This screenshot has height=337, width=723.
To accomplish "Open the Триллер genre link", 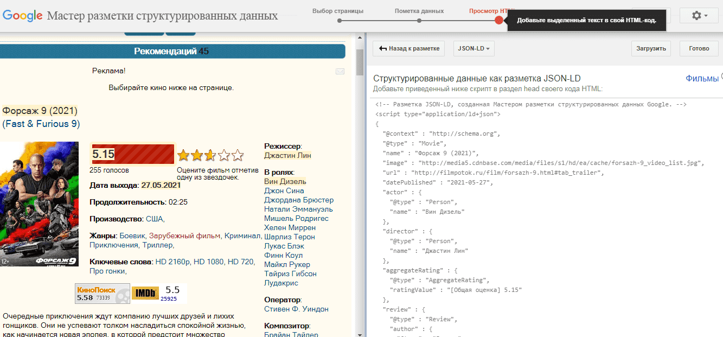I will coord(157,245).
